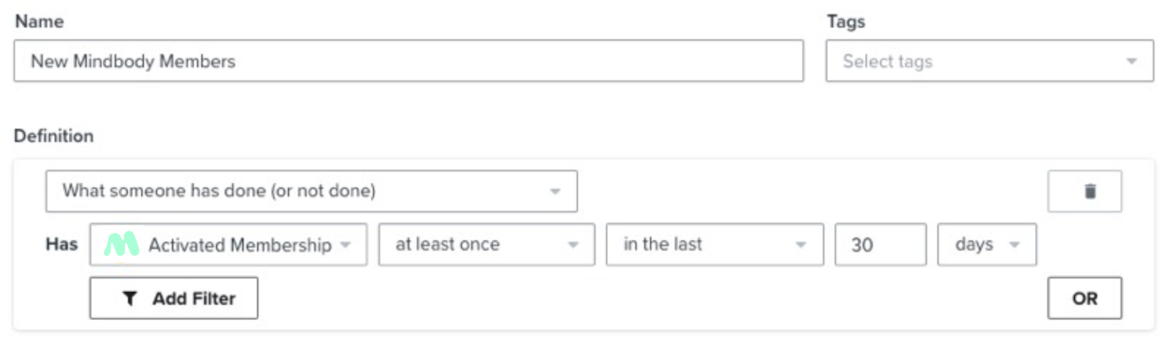
Task: Click the Add Filter button
Action: [x=174, y=298]
